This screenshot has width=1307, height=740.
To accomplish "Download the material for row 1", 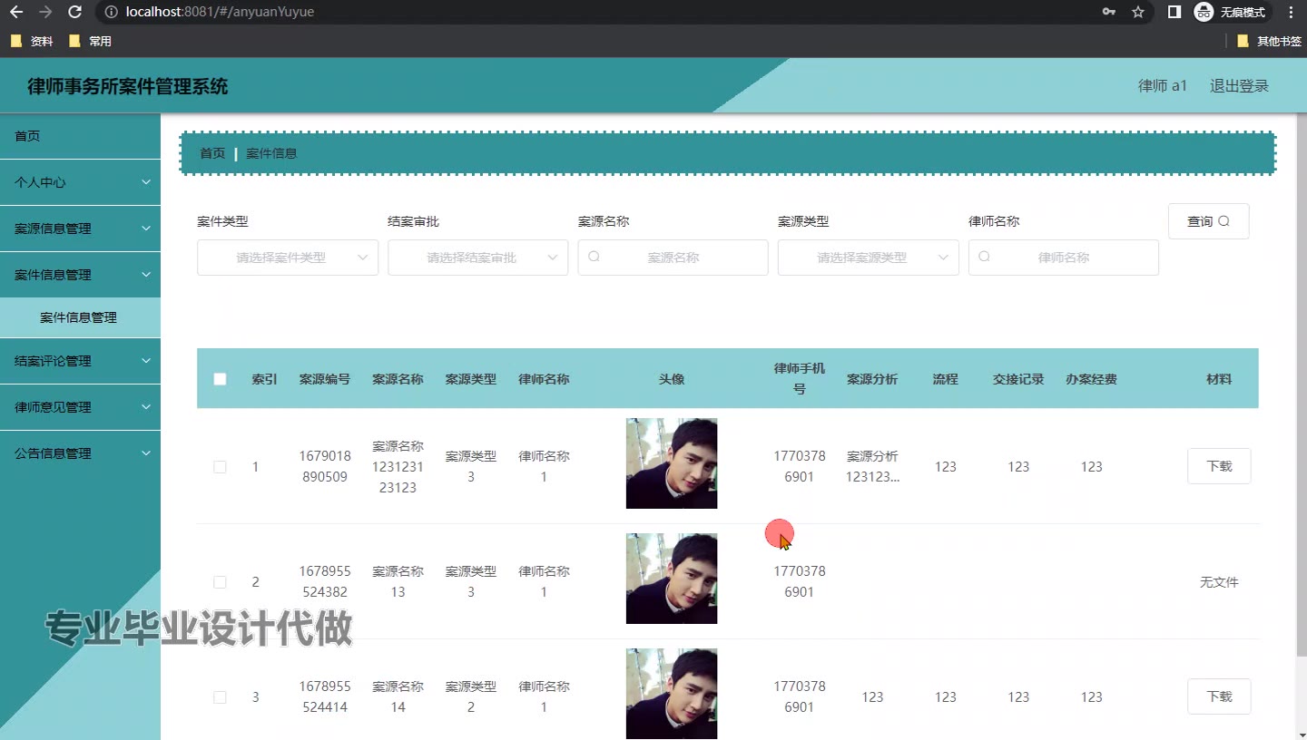I will pos(1219,466).
